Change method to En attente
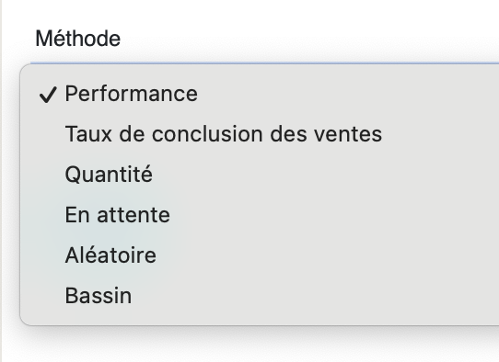 118,215
